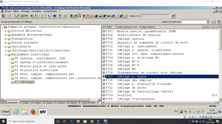Open the Edition menu

tap(16, 11)
